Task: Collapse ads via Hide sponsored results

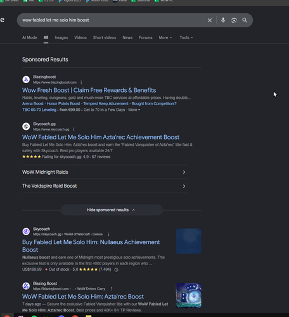Action: [x=112, y=210]
